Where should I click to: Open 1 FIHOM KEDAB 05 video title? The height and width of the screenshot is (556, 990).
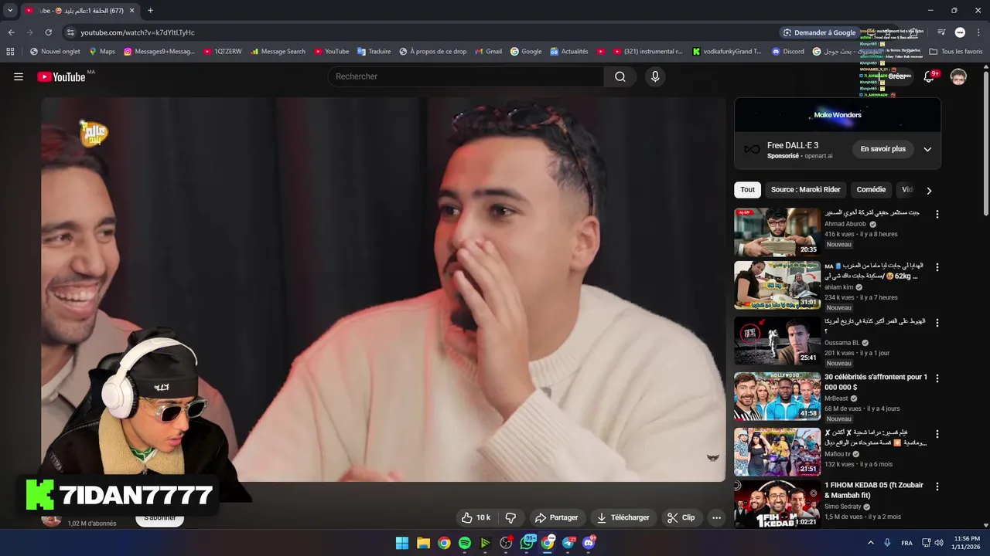click(874, 490)
